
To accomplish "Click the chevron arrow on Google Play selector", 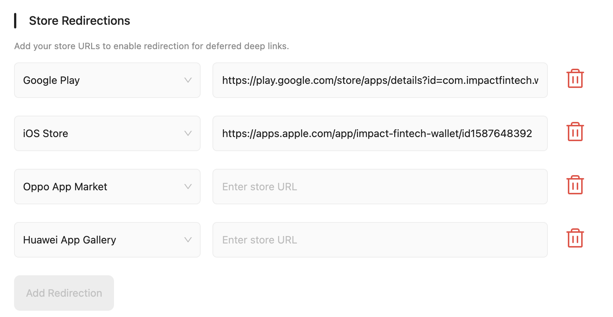I will 188,80.
